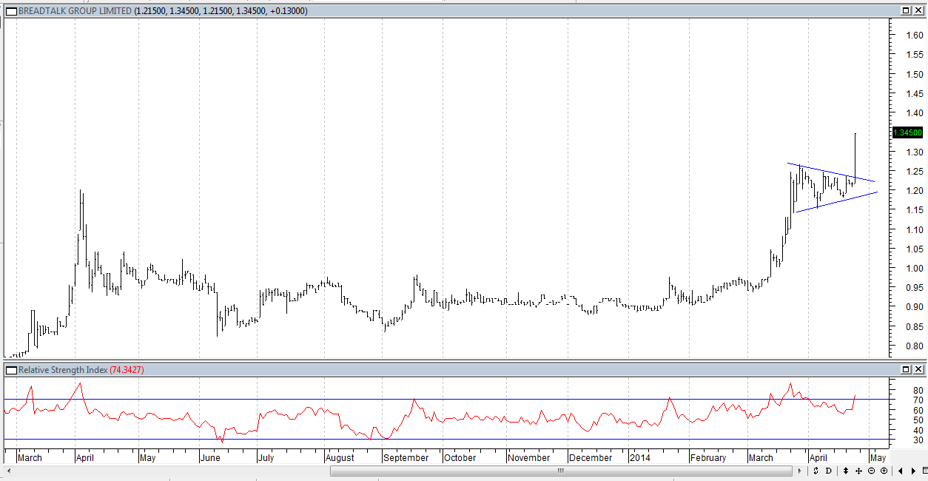Select the BREADTALK GROUP LIMITED title text
The image size is (928, 481).
point(75,11)
